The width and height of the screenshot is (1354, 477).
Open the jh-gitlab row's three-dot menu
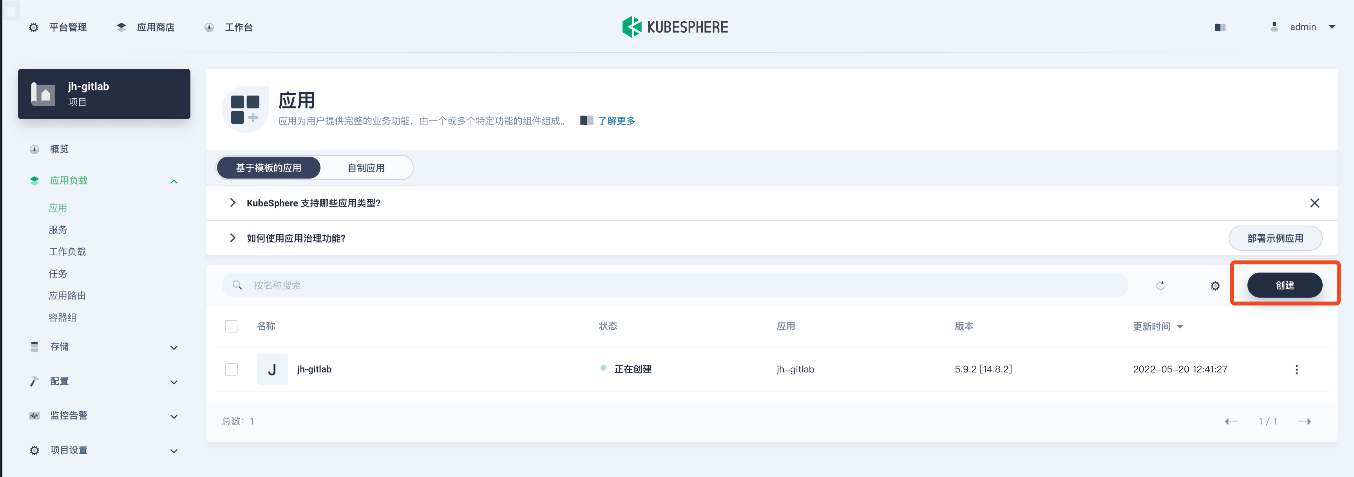[x=1296, y=369]
